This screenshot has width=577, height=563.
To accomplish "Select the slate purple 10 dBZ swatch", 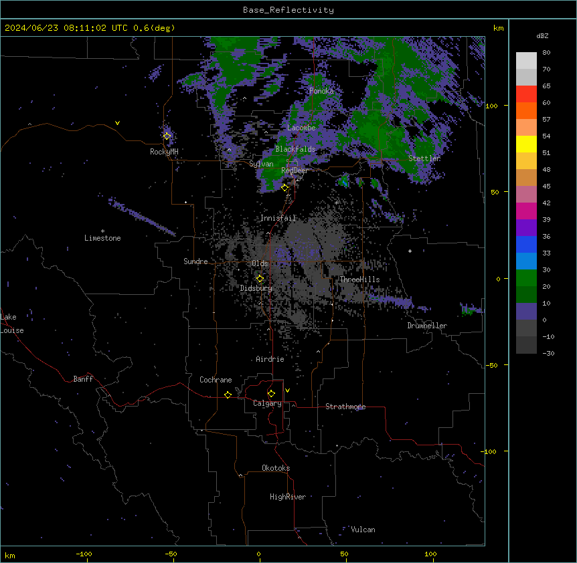I will tap(526, 312).
